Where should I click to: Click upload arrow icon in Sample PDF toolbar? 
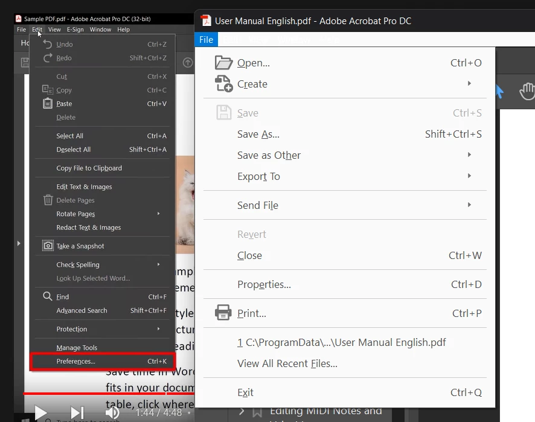(x=188, y=63)
